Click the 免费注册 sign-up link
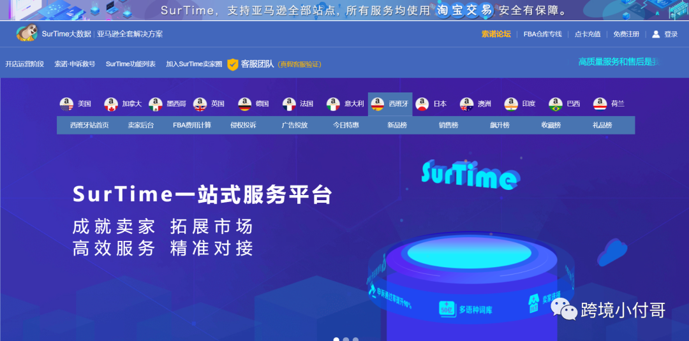The width and height of the screenshot is (689, 341). tap(626, 34)
